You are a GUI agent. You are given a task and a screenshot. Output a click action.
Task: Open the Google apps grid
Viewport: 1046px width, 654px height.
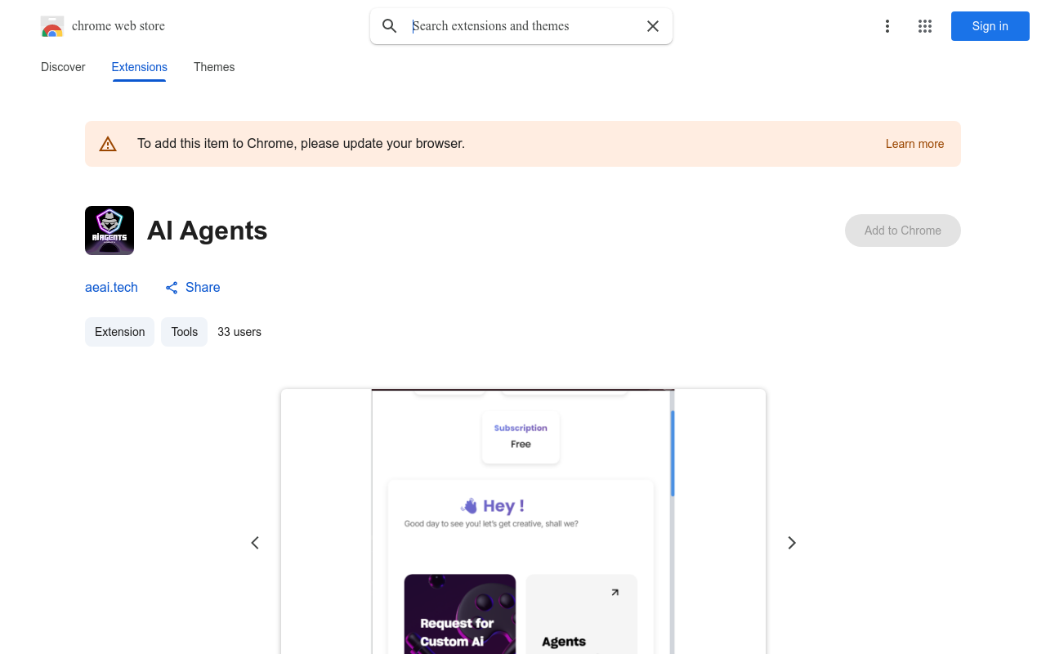point(925,26)
